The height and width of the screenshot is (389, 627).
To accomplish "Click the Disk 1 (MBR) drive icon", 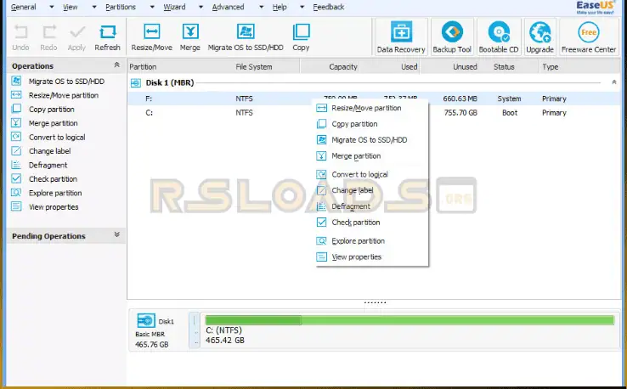I will click(136, 83).
